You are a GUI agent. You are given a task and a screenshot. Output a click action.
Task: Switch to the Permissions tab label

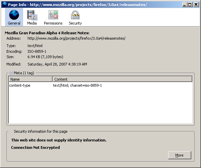click(53, 23)
